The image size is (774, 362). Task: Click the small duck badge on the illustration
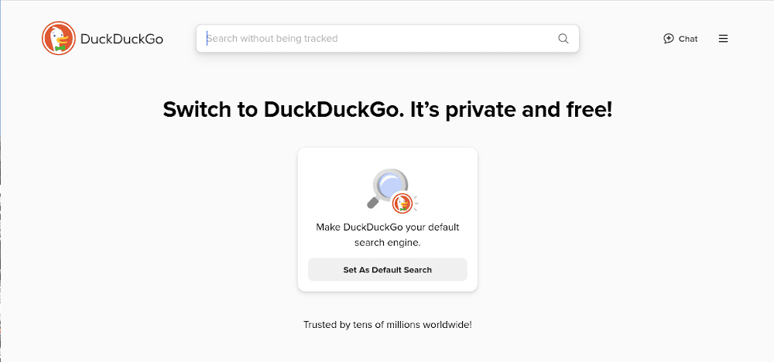point(401,203)
